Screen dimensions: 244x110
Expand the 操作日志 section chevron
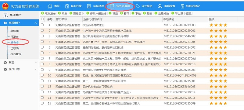pos(36,69)
